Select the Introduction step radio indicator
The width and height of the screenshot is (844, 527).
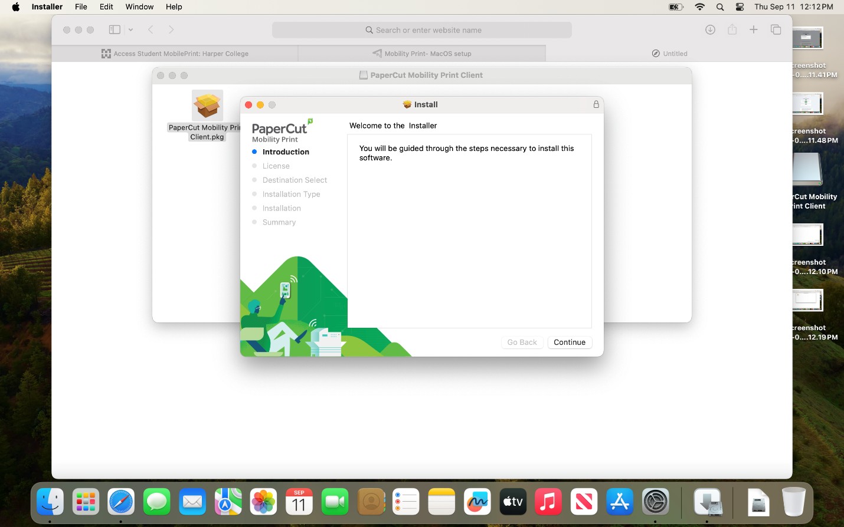click(x=254, y=151)
